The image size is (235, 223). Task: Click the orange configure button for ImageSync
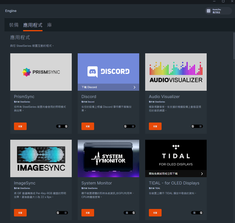[x=20, y=213]
